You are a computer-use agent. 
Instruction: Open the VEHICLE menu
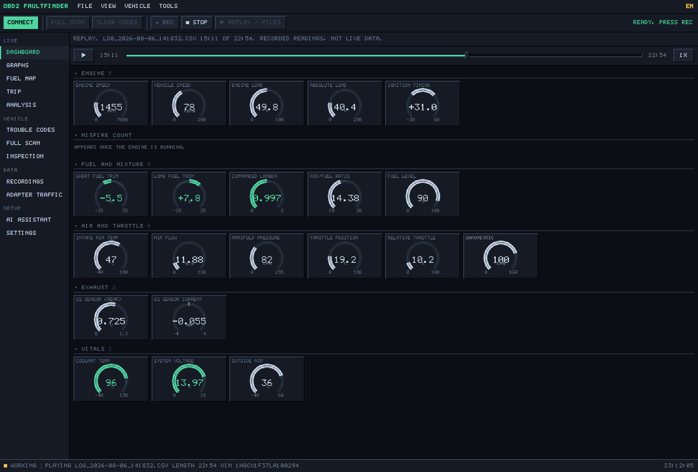point(137,6)
